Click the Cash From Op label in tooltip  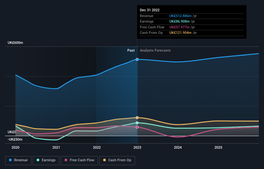point(151,33)
